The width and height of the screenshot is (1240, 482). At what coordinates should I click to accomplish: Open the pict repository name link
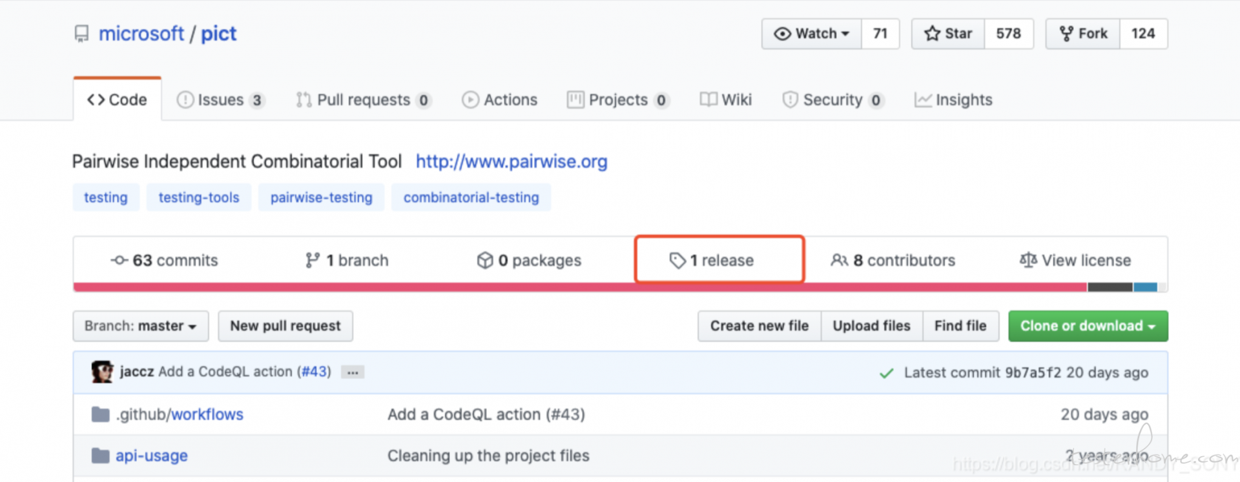219,34
